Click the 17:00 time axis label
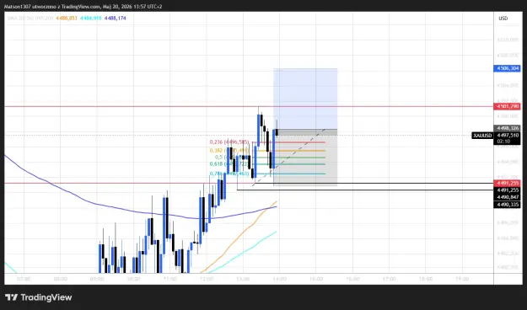The image size is (527, 310). (390, 279)
